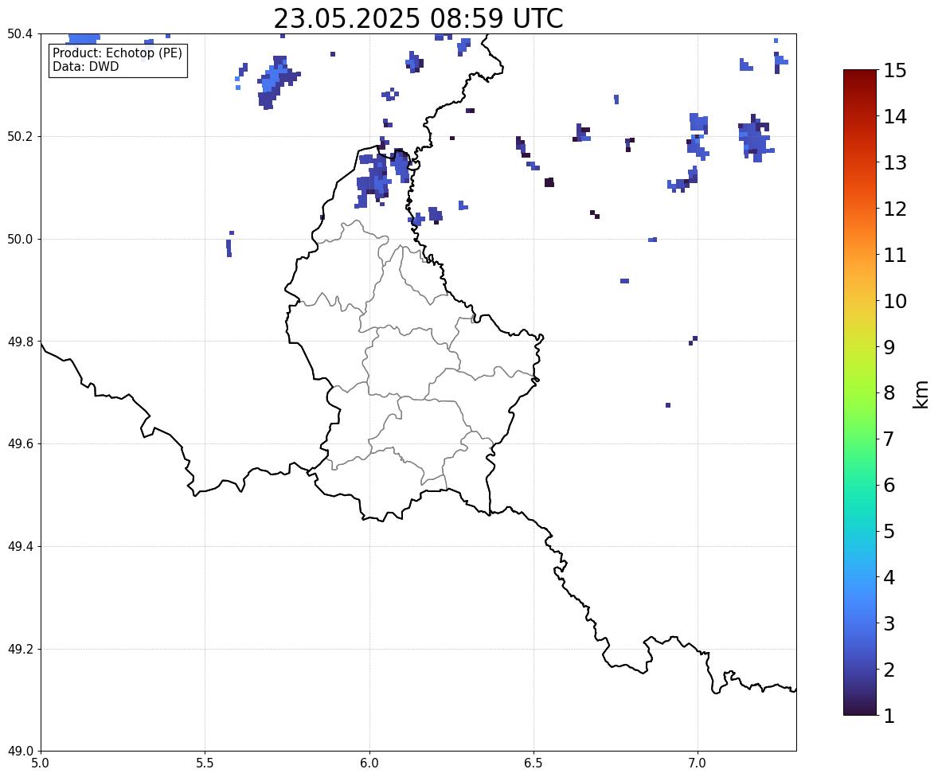The width and height of the screenshot is (938, 777).
Task: Click the y-axis latitude label 49.6
Action: point(20,443)
